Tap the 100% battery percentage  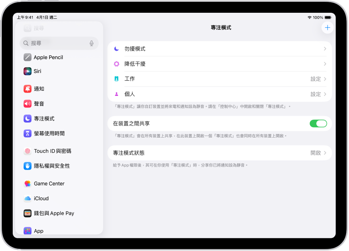tap(318, 17)
